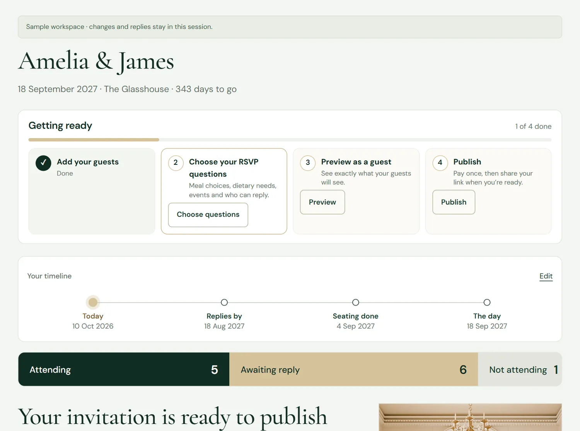The width and height of the screenshot is (580, 431).
Task: Click the Preview button
Action: [322, 202]
